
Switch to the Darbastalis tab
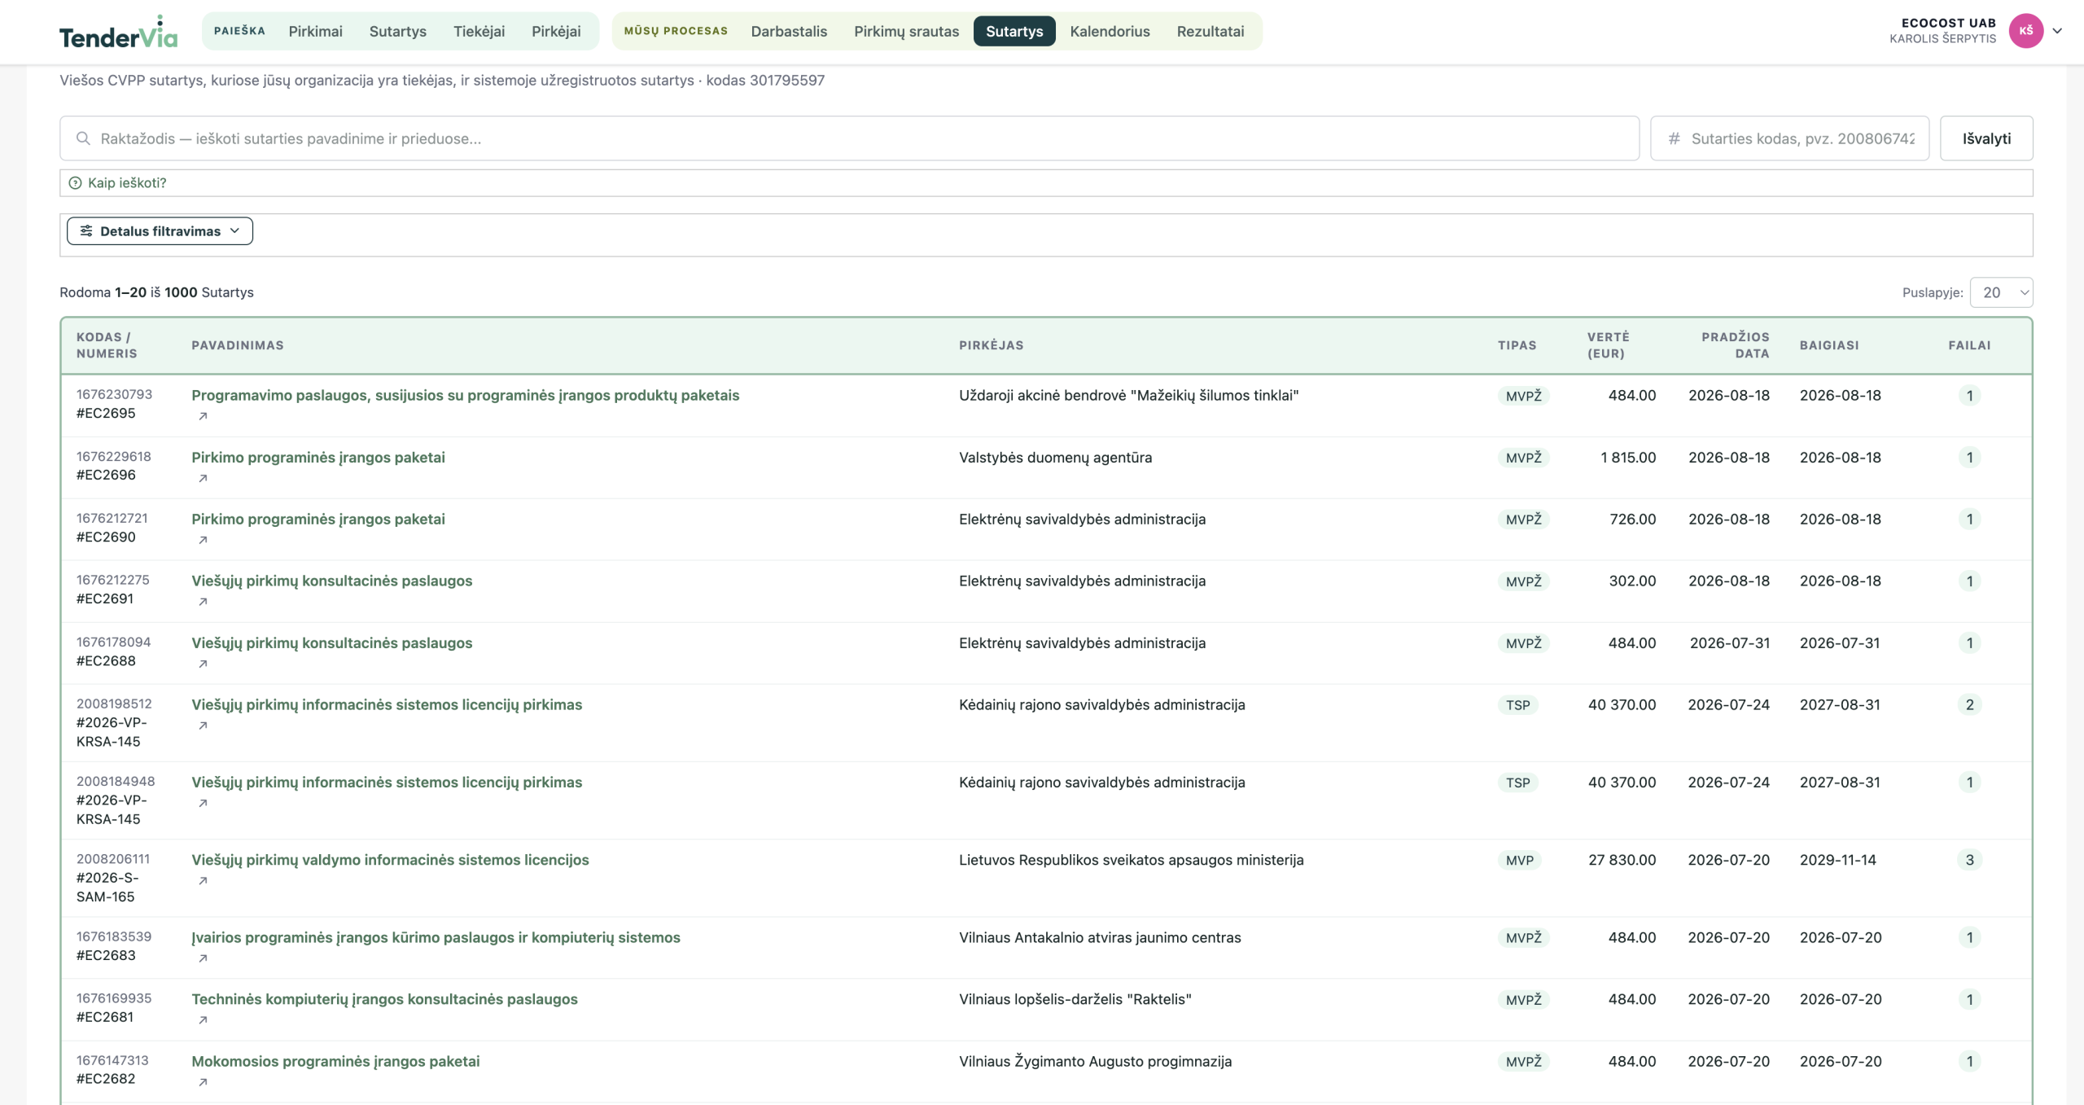(789, 31)
